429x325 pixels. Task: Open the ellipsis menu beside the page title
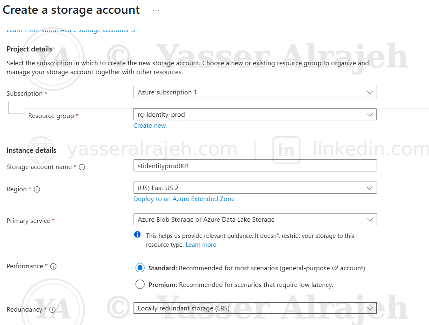pos(156,11)
